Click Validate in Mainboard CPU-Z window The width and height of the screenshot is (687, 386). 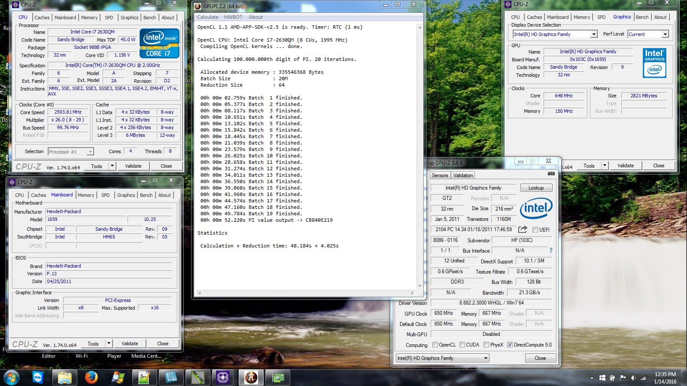coord(130,344)
